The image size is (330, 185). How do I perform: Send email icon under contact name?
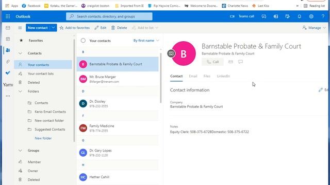[x=230, y=62]
